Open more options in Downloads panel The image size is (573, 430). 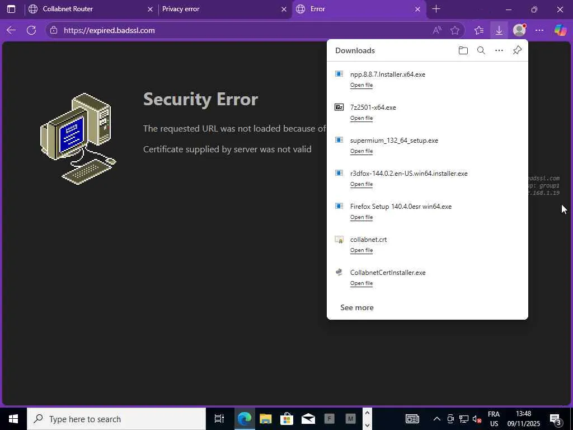499,50
